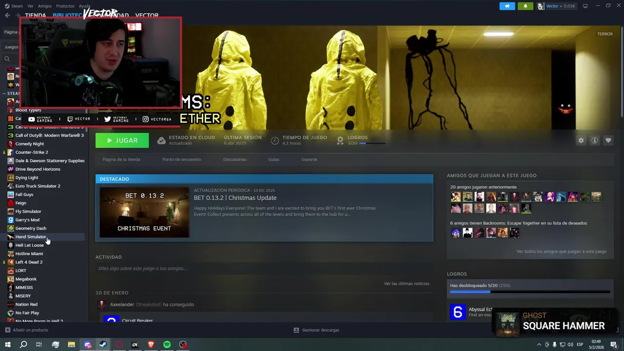Click the Logros trophy icon
The height and width of the screenshot is (351, 624).
tap(340, 140)
